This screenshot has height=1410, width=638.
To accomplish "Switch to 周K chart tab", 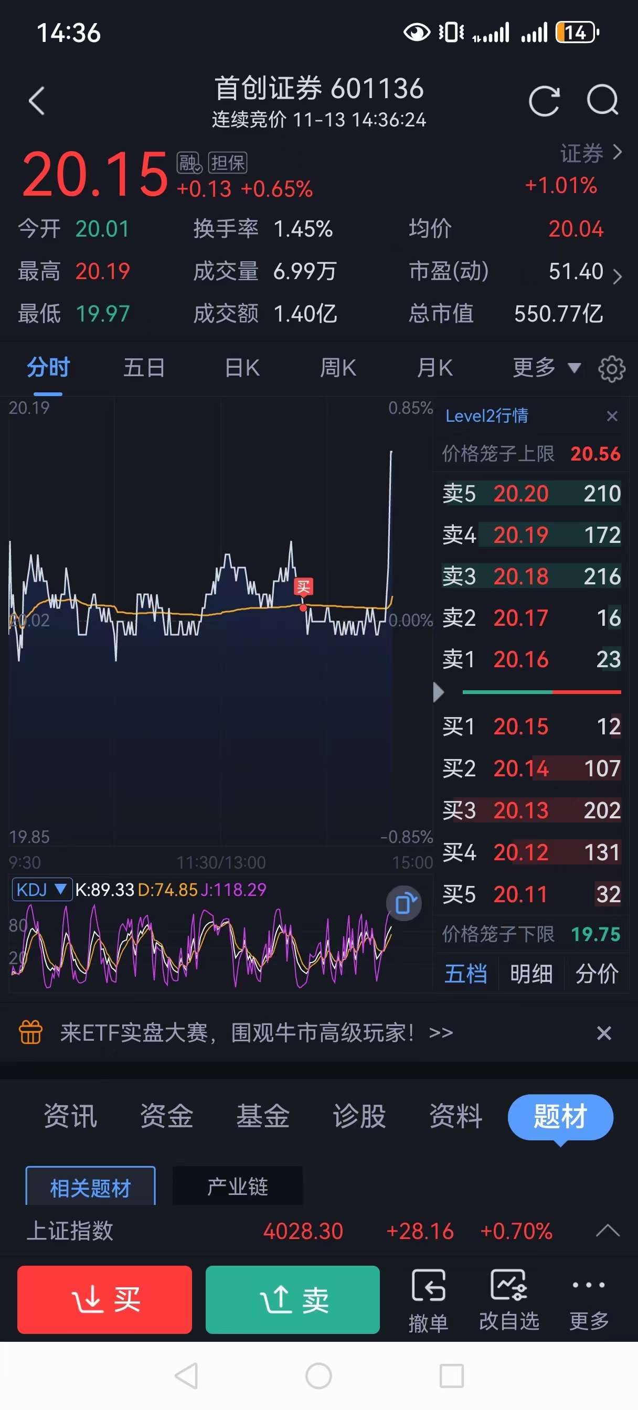I will 338,367.
